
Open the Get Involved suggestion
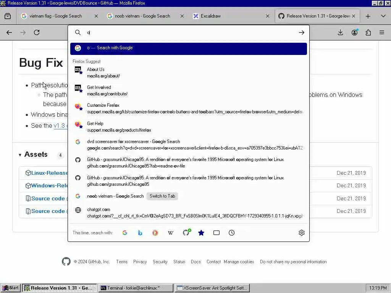click(189, 90)
